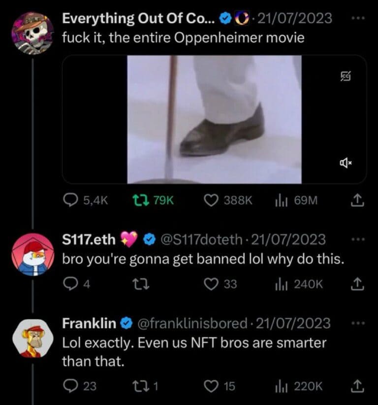The width and height of the screenshot is (378, 405).
Task: Open more options on Franklin's reply
Action: point(359,323)
